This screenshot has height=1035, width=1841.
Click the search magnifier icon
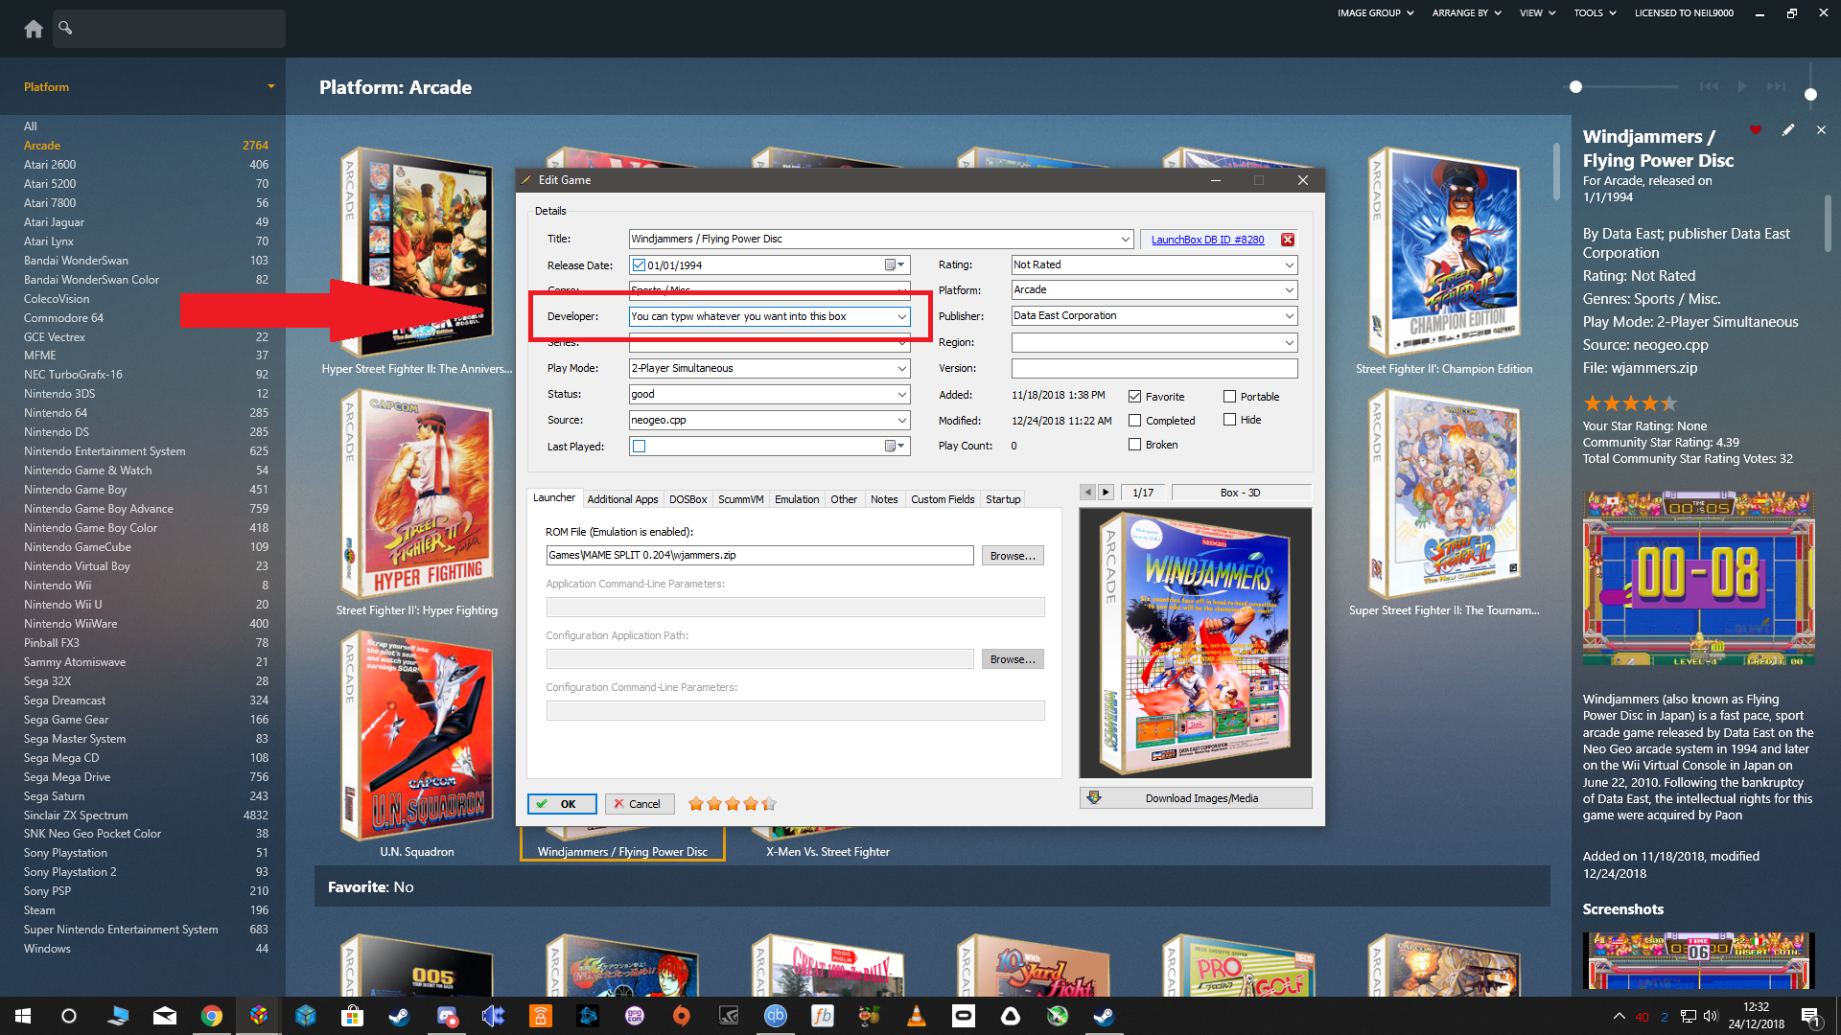click(x=65, y=28)
